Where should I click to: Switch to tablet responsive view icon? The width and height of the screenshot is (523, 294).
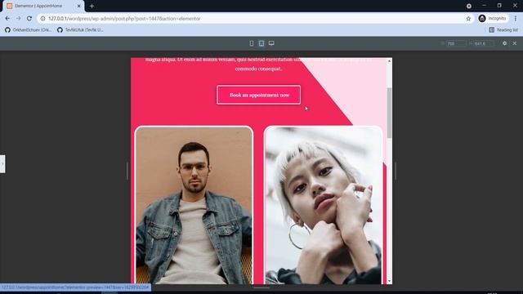261,43
